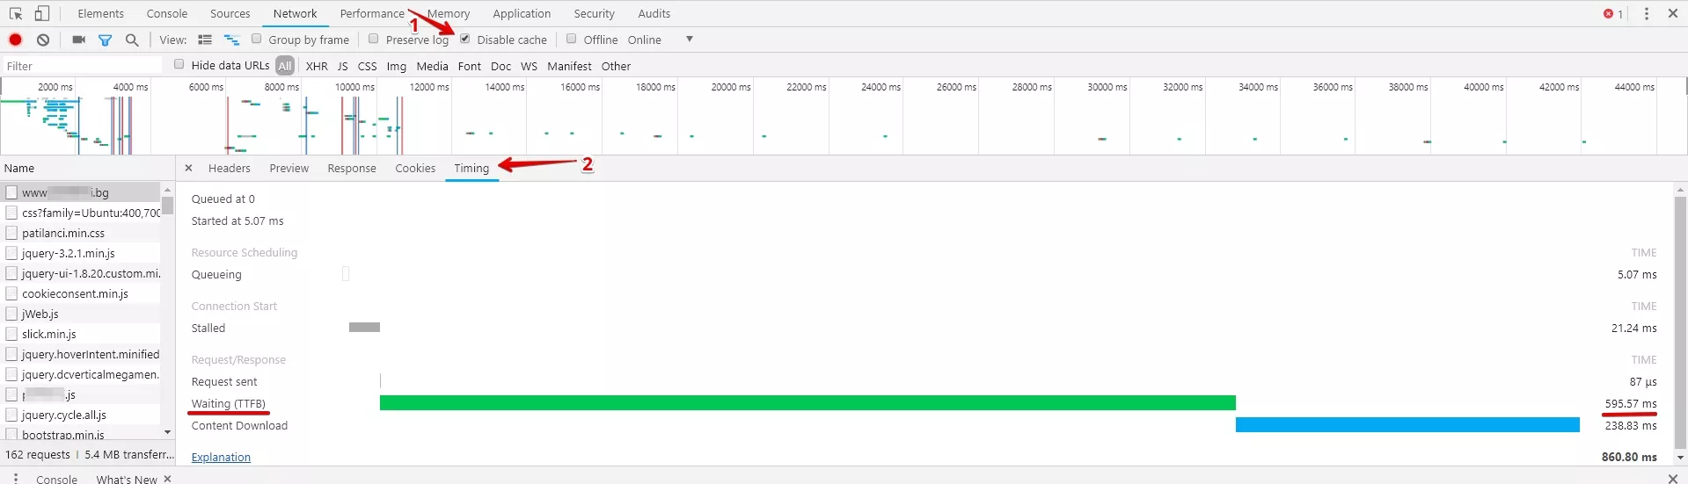Image resolution: width=1688 pixels, height=484 pixels.
Task: Stop recording network log red button
Action: 16,40
